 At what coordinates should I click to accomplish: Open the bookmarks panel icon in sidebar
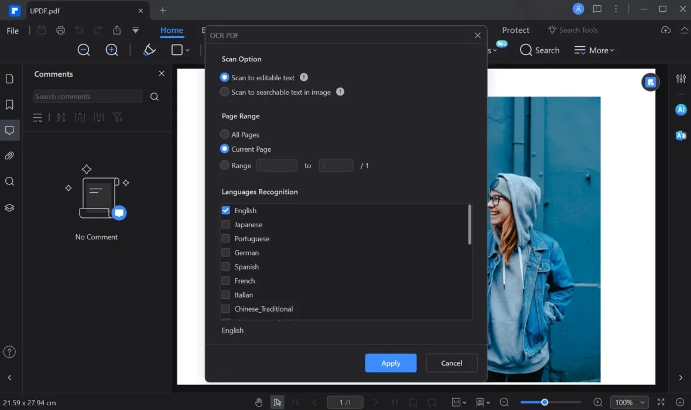[x=9, y=104]
